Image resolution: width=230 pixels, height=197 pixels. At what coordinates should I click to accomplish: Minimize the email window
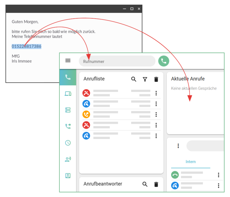[124, 9]
